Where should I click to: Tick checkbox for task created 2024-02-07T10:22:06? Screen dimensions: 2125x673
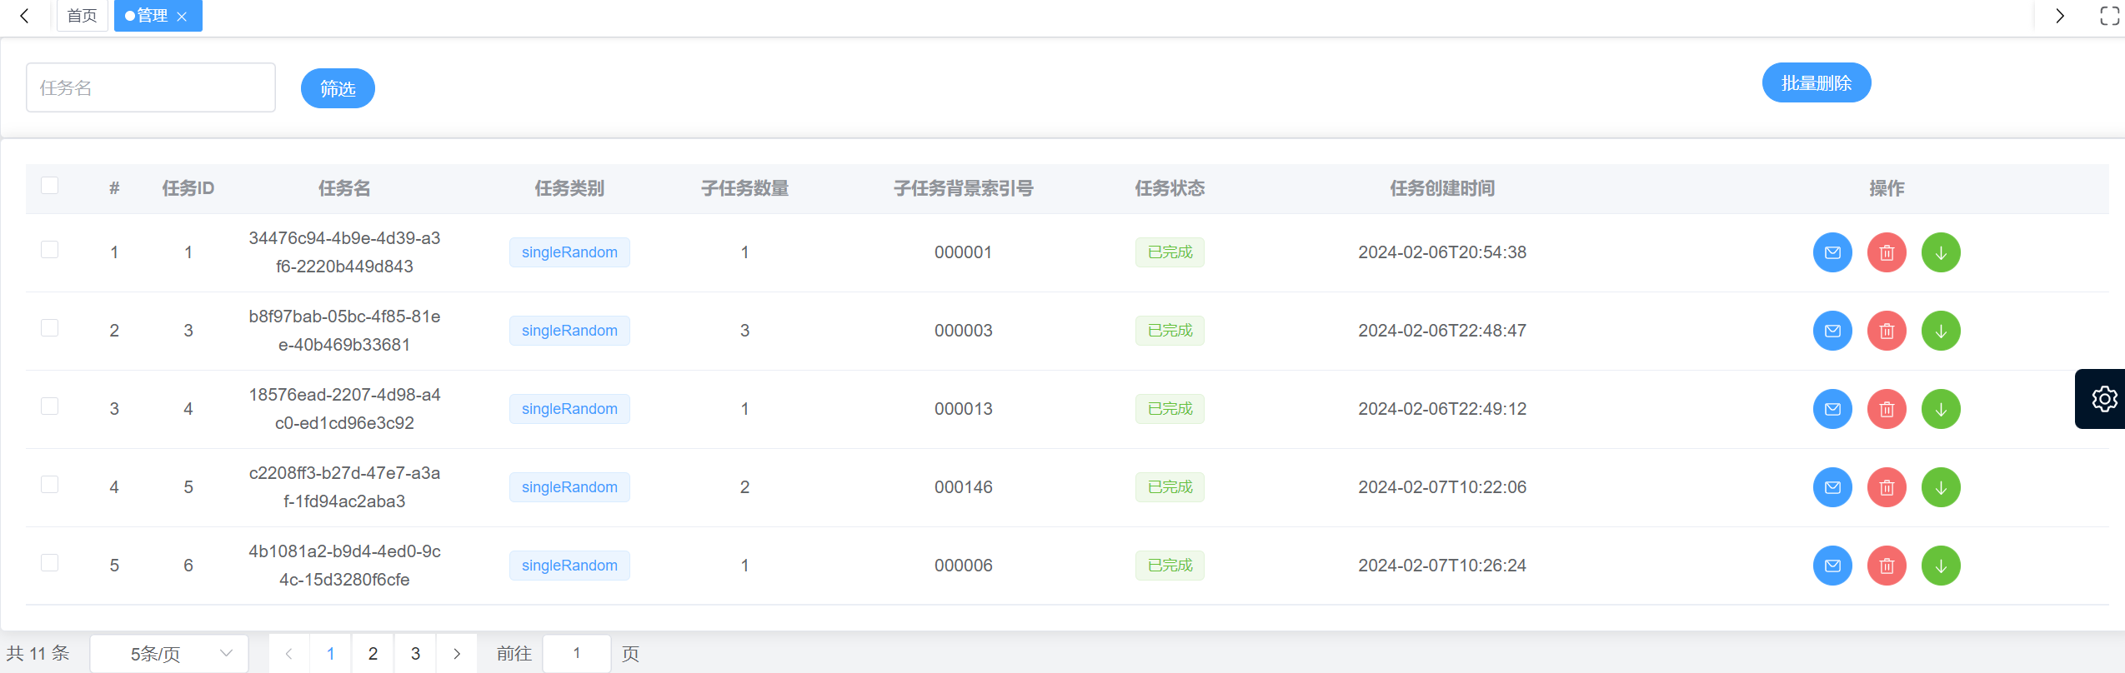50,485
